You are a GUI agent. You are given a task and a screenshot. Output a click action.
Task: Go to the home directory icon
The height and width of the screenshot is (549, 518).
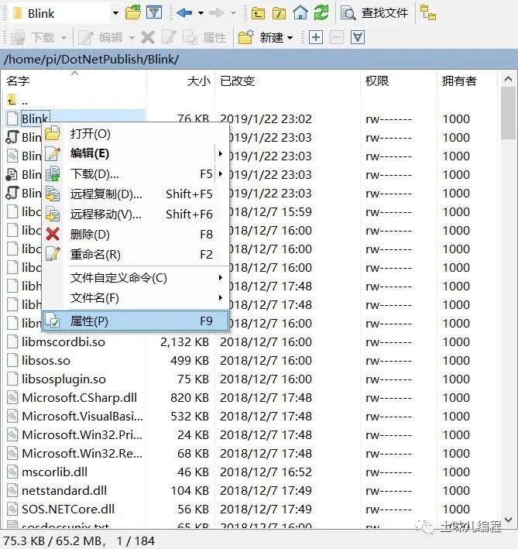click(300, 13)
